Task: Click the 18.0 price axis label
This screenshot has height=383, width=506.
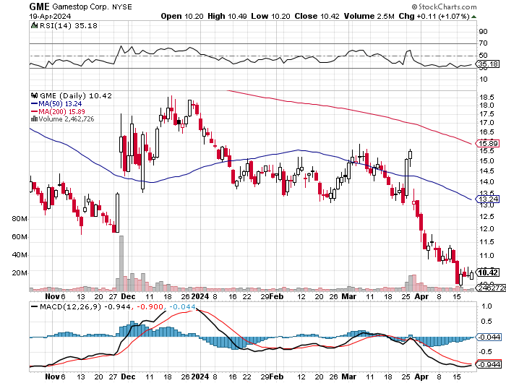Action: coord(486,106)
